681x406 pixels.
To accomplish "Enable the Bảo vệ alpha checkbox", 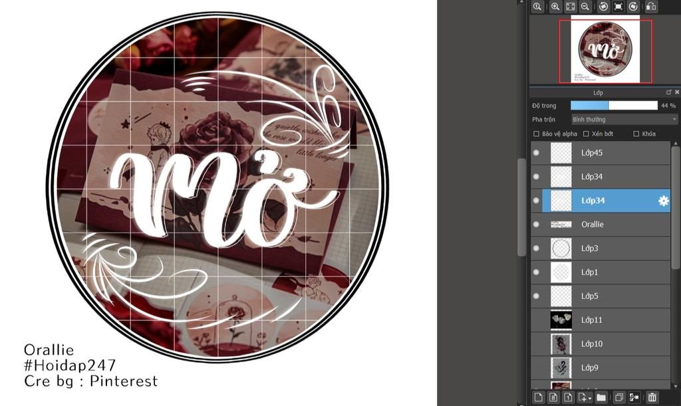I will tap(536, 134).
